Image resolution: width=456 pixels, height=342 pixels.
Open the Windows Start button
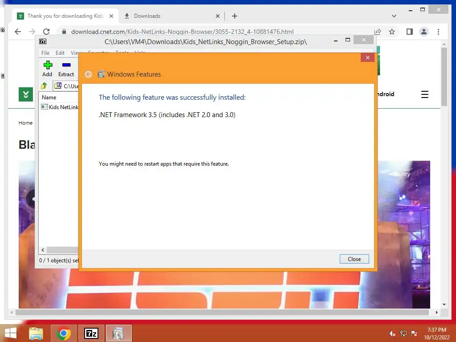pos(11,333)
